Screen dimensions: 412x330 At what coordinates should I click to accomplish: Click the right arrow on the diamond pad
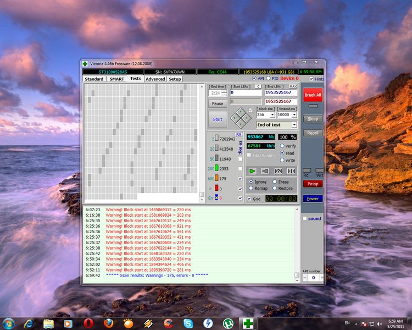247,118
